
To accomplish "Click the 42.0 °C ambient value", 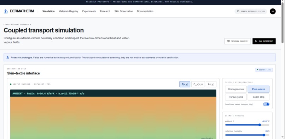I will coord(266,121).
